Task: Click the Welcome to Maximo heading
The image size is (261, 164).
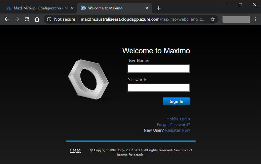Action: tap(156, 51)
